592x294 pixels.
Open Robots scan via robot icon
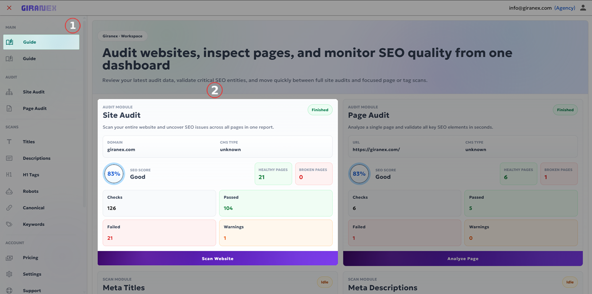click(9, 191)
